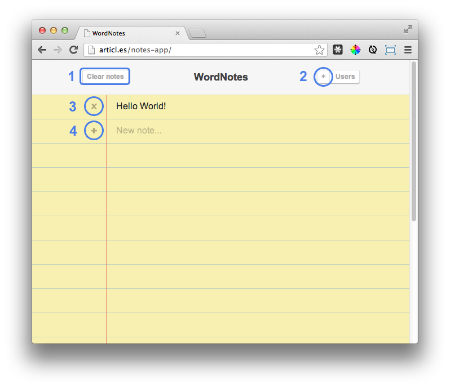Click the page vertical scrollbar thumb
Image resolution: width=450 pixels, height=388 pixels.
coord(413,141)
